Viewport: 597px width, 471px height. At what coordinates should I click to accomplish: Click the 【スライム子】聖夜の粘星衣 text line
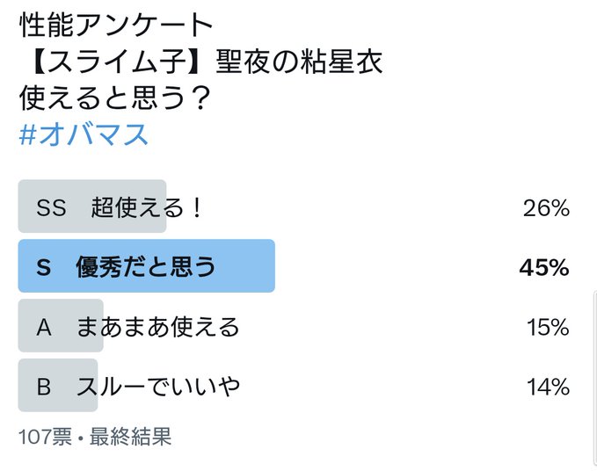pyautogui.click(x=206, y=62)
